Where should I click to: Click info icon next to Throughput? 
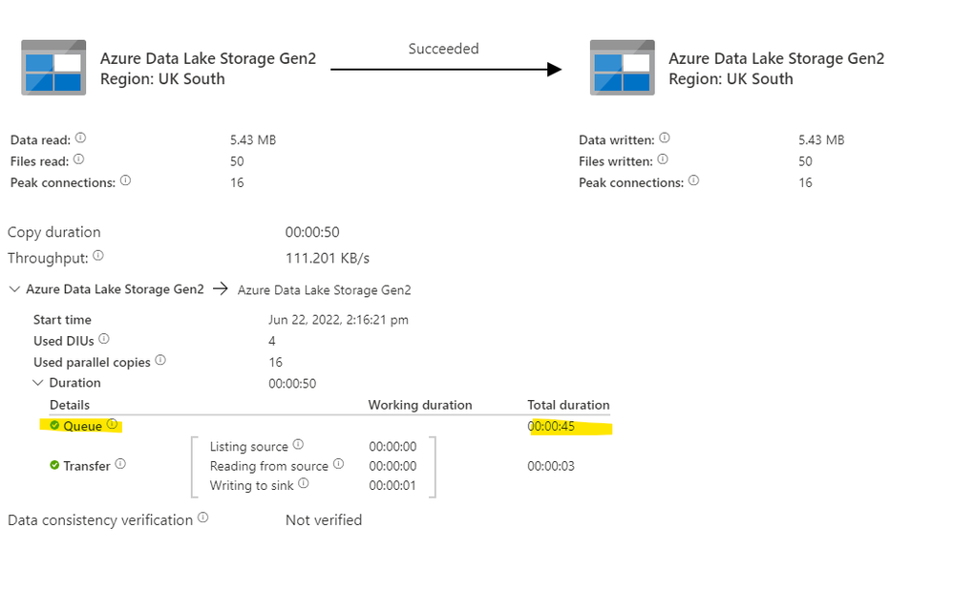click(98, 256)
